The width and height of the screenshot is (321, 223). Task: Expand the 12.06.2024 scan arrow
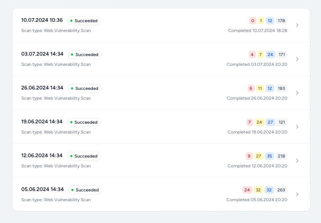297,161
